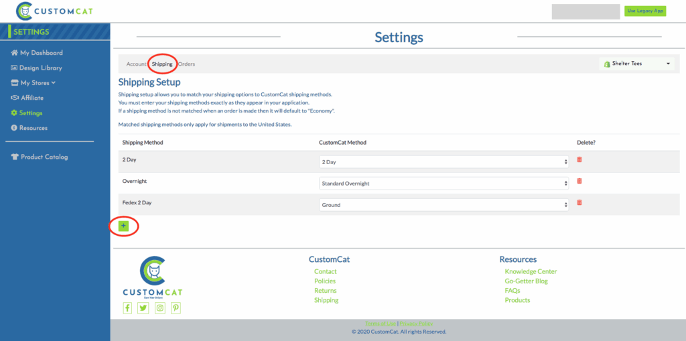Open the Products footer link
Screen dimensions: 686x341
[x=518, y=300]
